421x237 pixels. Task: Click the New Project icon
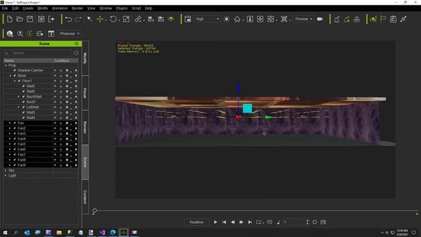point(10,19)
